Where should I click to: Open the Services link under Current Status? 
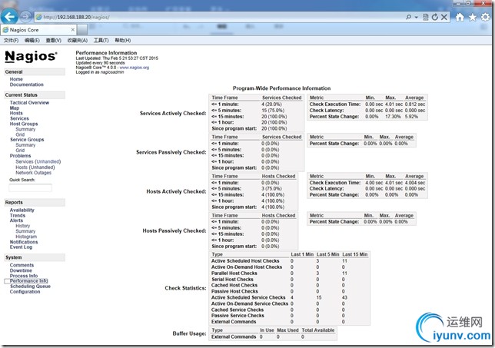pyautogui.click(x=19, y=118)
